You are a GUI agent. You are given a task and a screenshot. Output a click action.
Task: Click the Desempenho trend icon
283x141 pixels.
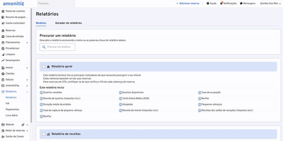pos(3,60)
